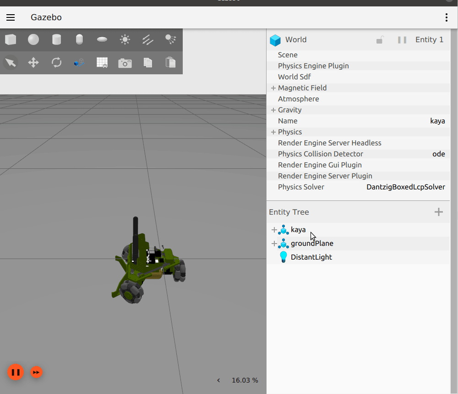Open the grid snap settings icon
This screenshot has height=394, width=458.
coord(102,62)
